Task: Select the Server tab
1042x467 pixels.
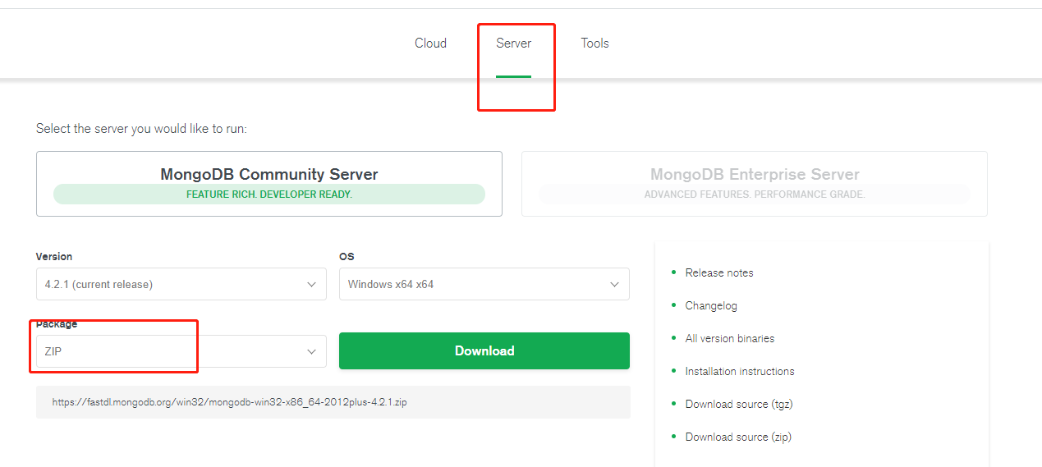Action: click(513, 43)
